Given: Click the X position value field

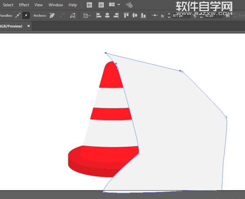Looking at the screenshot, I should [x=180, y=15].
